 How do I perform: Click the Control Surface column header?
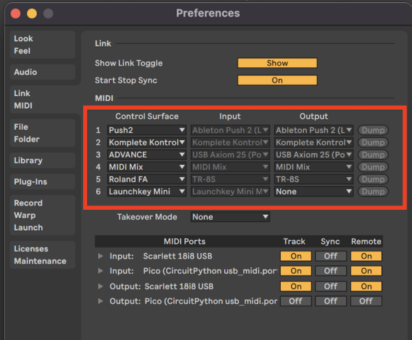[147, 116]
